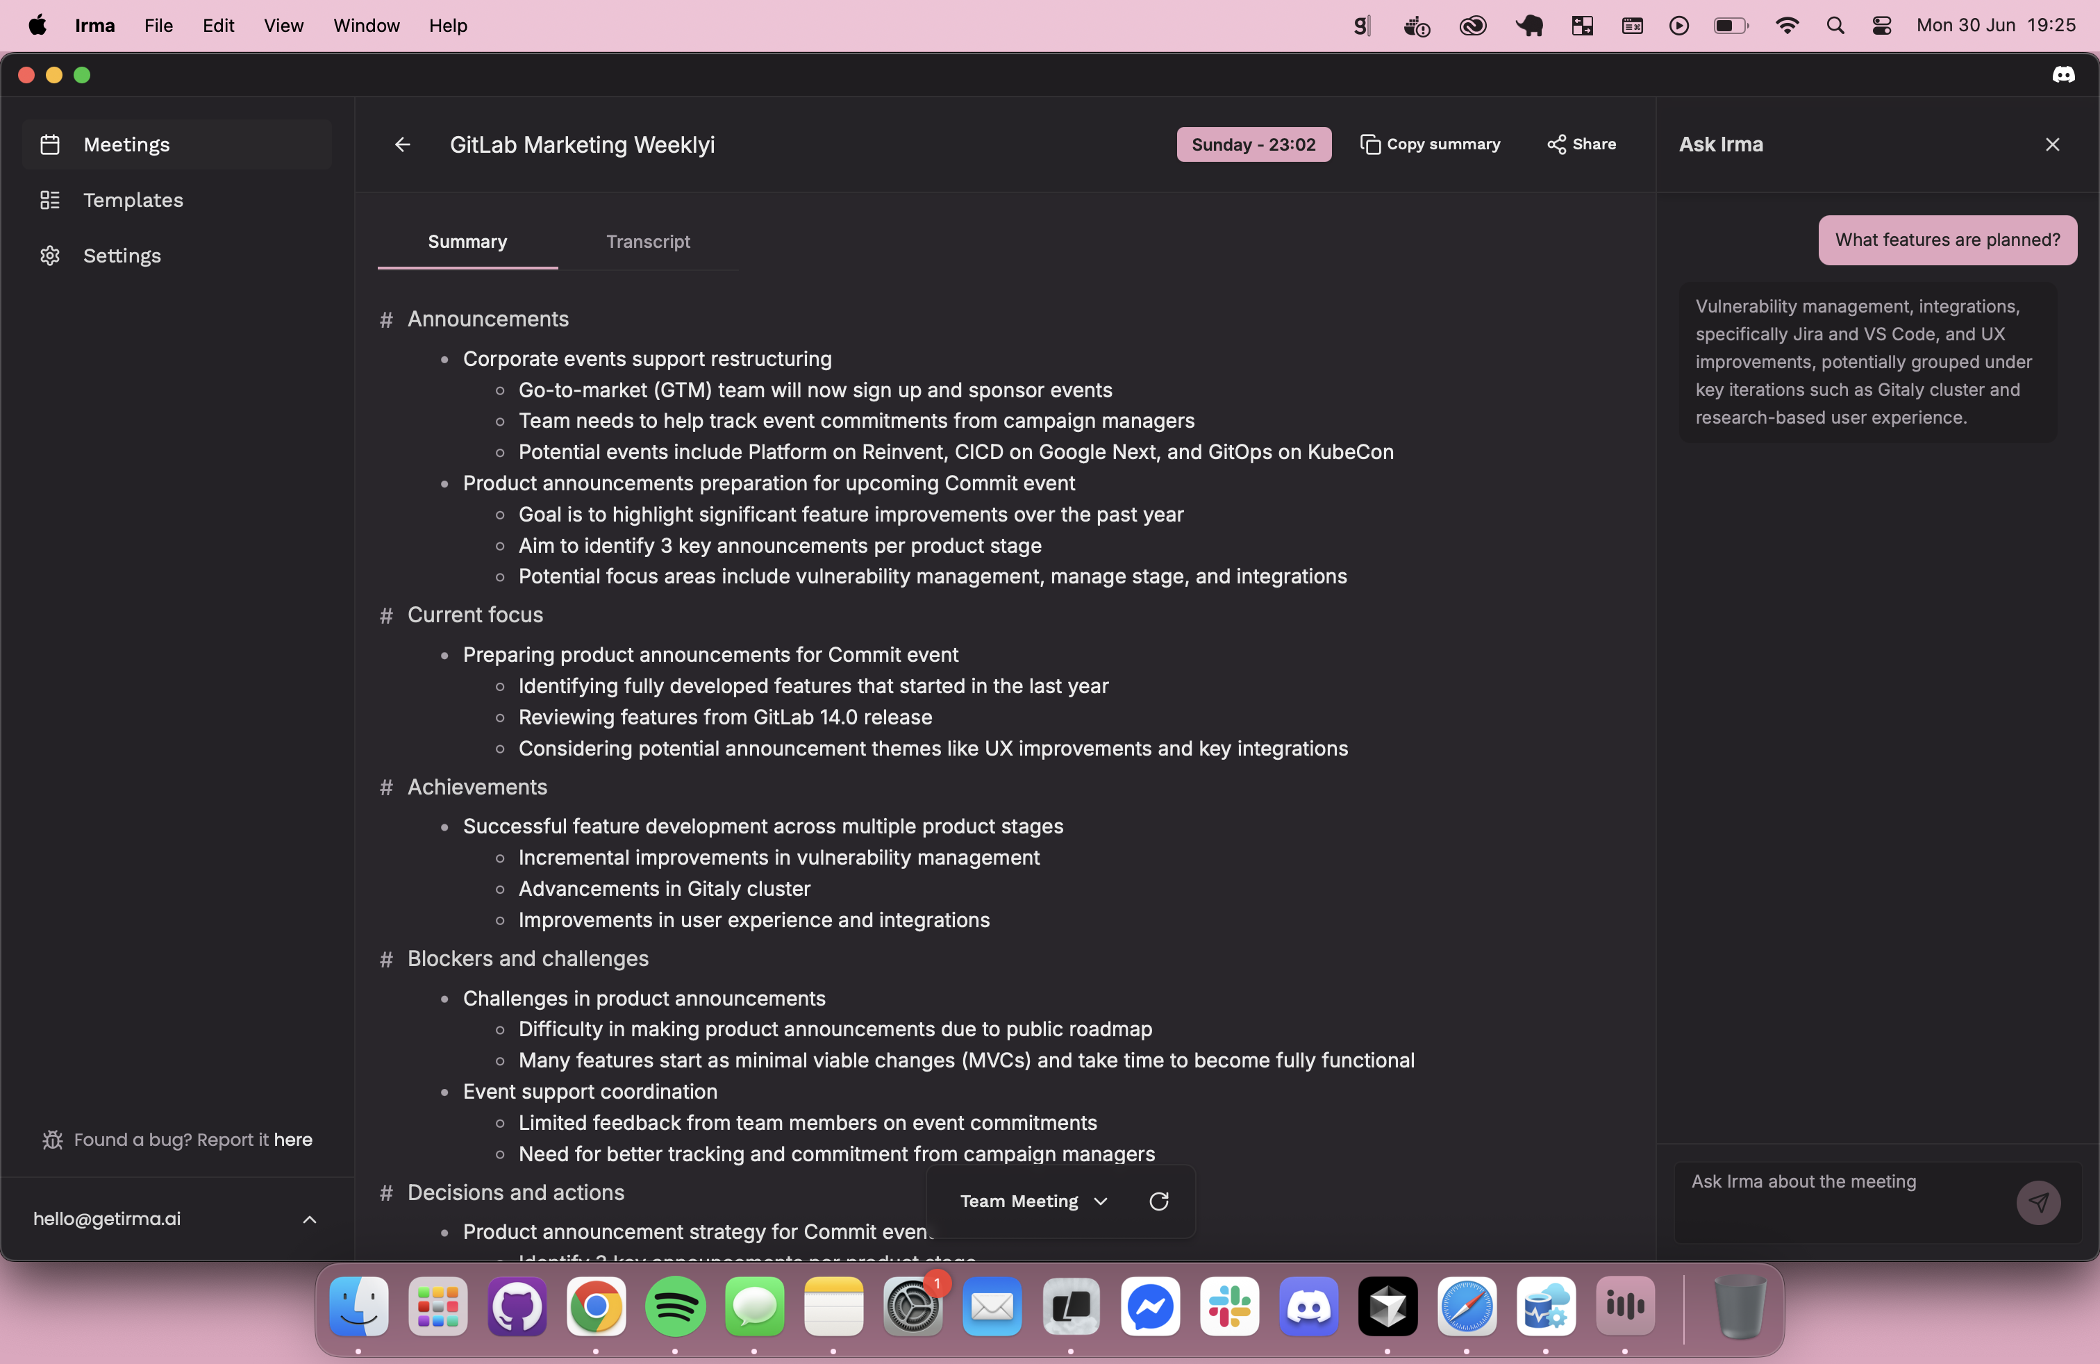
Task: Open macOS Control Center in menu bar
Action: 1881,26
